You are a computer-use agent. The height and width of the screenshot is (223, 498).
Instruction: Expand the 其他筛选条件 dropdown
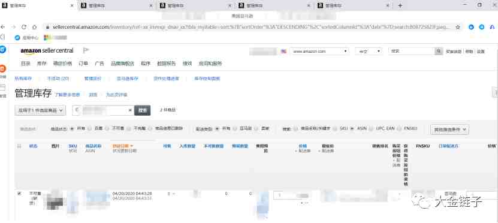(449, 129)
